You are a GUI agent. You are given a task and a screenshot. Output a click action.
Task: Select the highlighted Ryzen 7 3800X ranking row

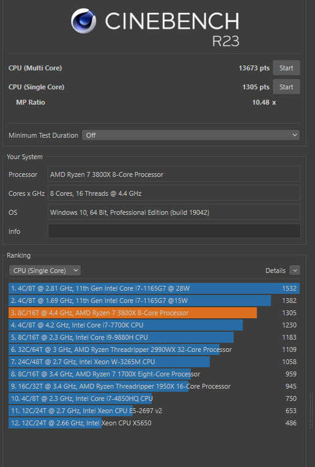(x=154, y=313)
